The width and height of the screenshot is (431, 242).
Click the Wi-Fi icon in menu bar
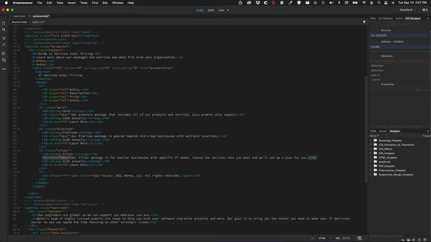(x=364, y=3)
